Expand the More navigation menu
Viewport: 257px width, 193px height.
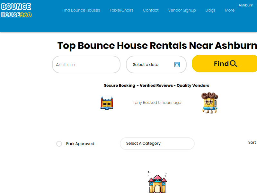[x=230, y=10]
